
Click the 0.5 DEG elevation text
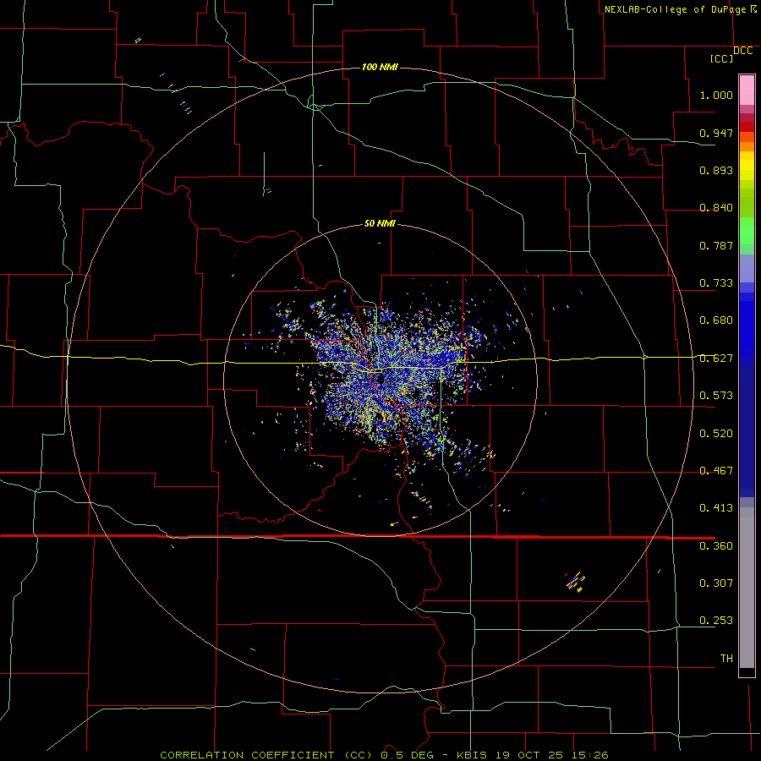tap(407, 755)
